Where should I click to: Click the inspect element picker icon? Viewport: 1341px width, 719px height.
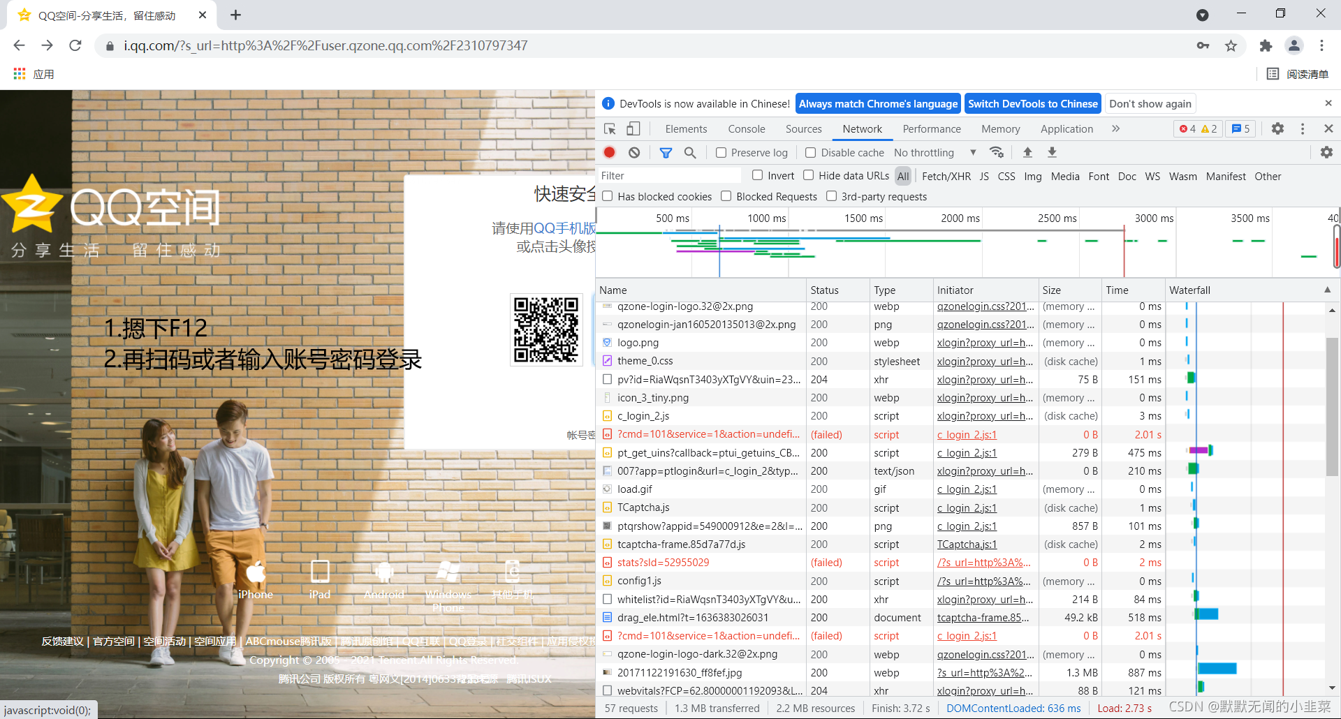click(x=610, y=129)
